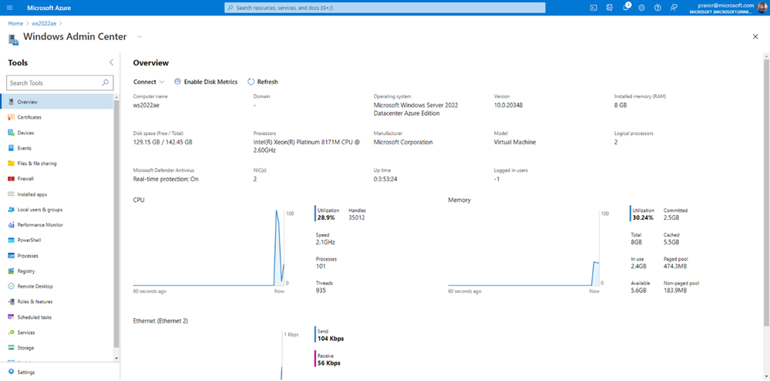Click the Registry tool icon
This screenshot has width=770, height=381.
(11, 271)
